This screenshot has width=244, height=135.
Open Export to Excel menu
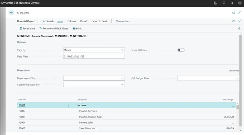click(x=99, y=21)
